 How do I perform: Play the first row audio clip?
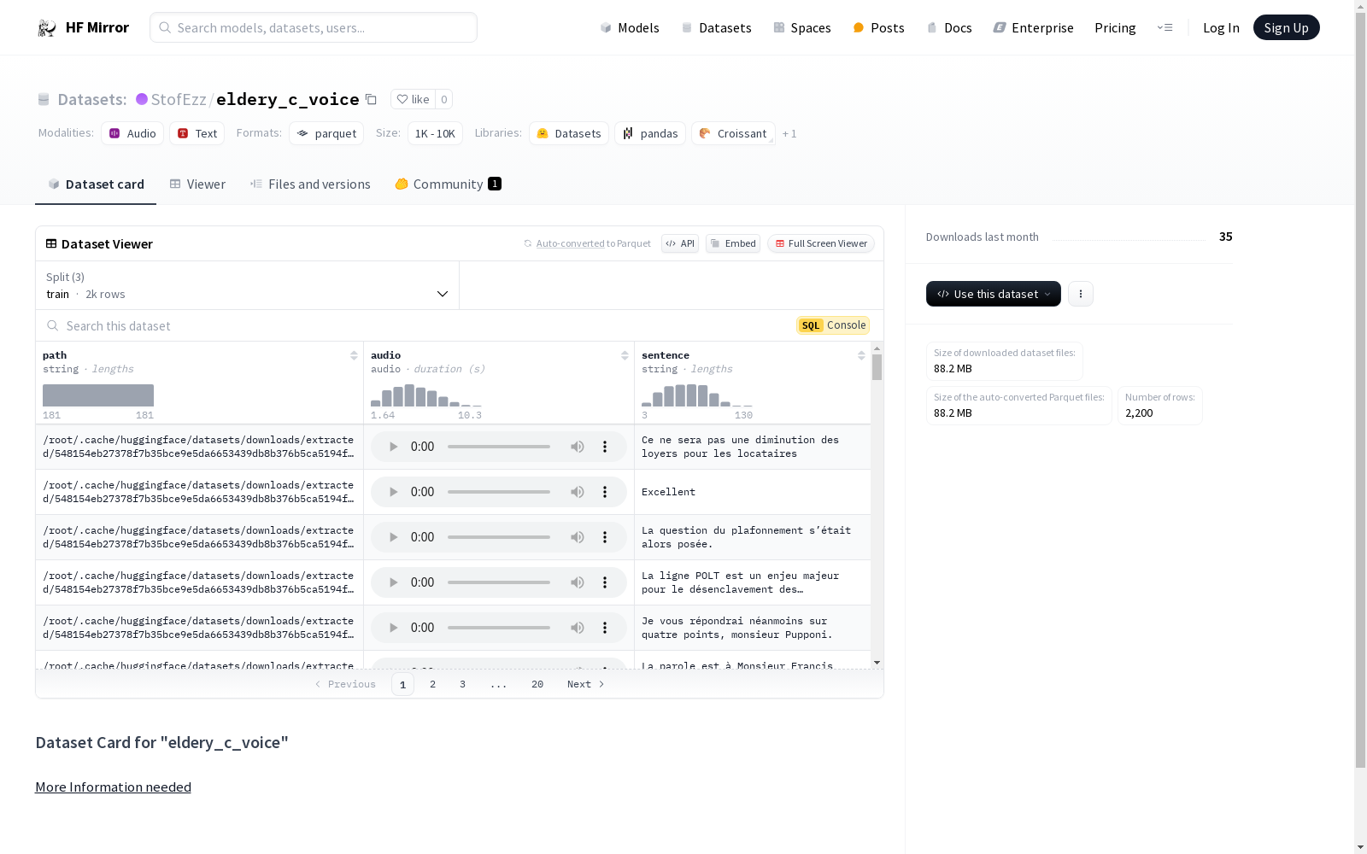click(x=393, y=447)
